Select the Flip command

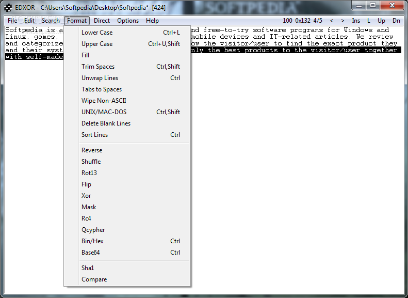tap(127, 184)
